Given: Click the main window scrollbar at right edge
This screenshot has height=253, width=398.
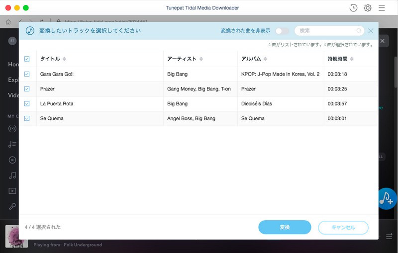Looking at the screenshot, I should click(x=396, y=72).
